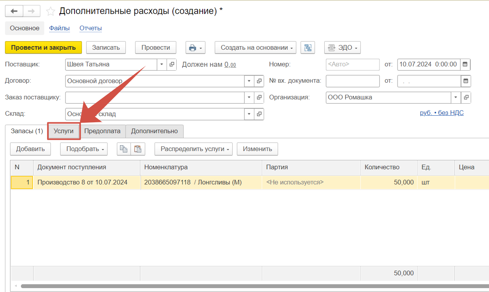This screenshot has height=292, width=489.
Task: Switch to the Предоплата tab
Action: [103, 131]
